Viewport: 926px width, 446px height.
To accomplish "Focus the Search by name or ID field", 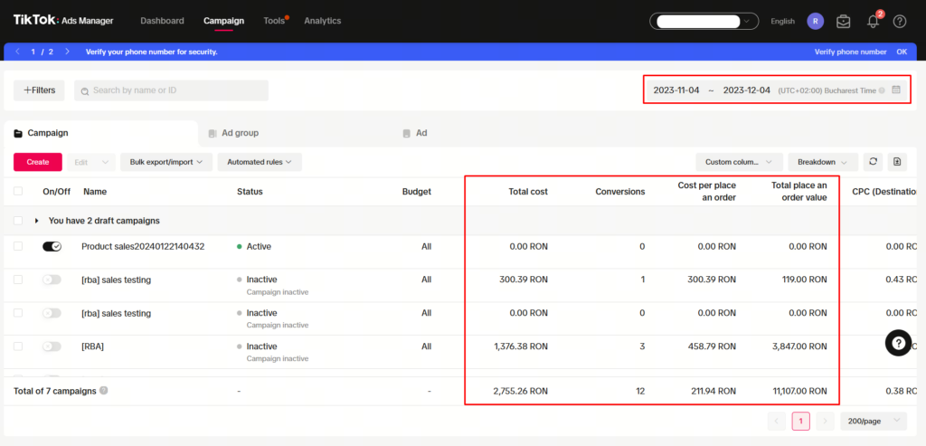I will pos(171,90).
